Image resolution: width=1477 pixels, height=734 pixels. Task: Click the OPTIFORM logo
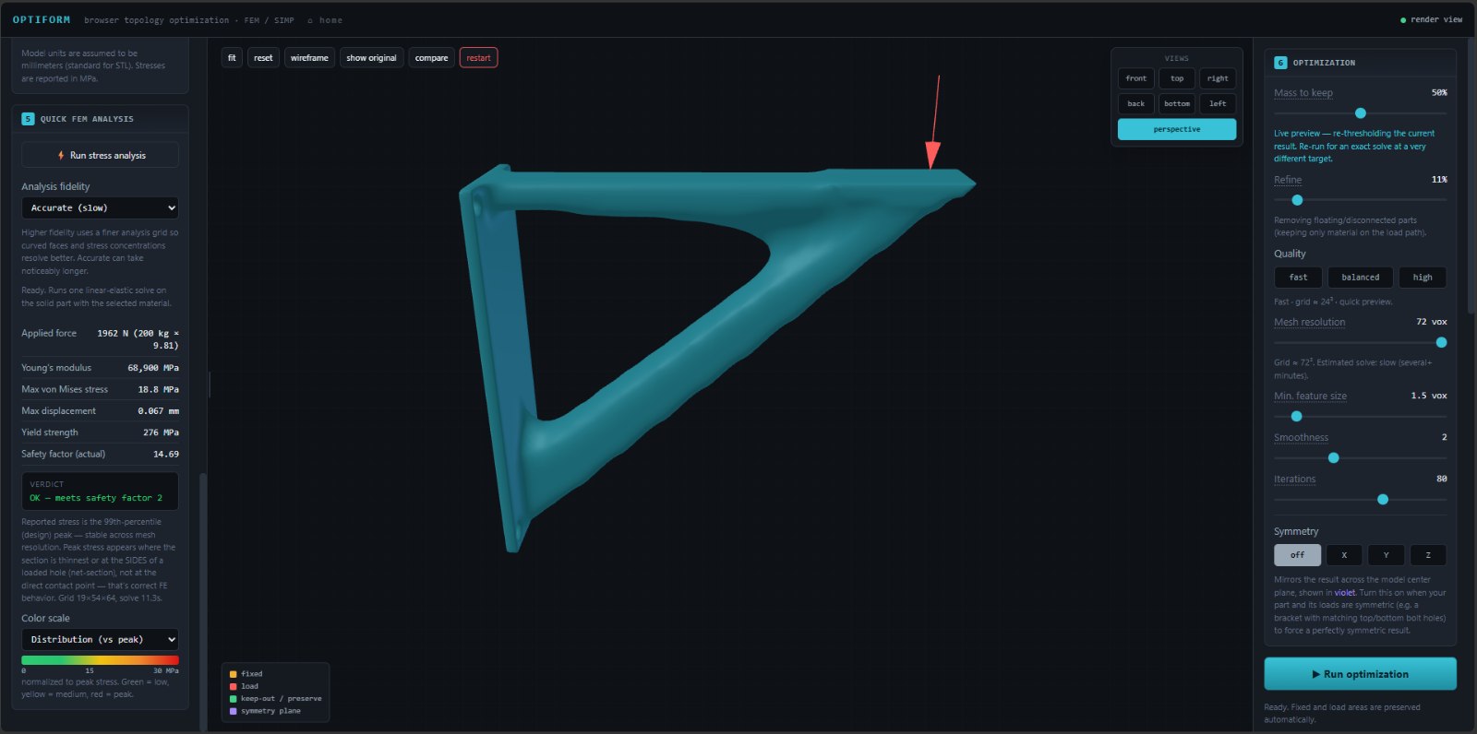point(42,19)
